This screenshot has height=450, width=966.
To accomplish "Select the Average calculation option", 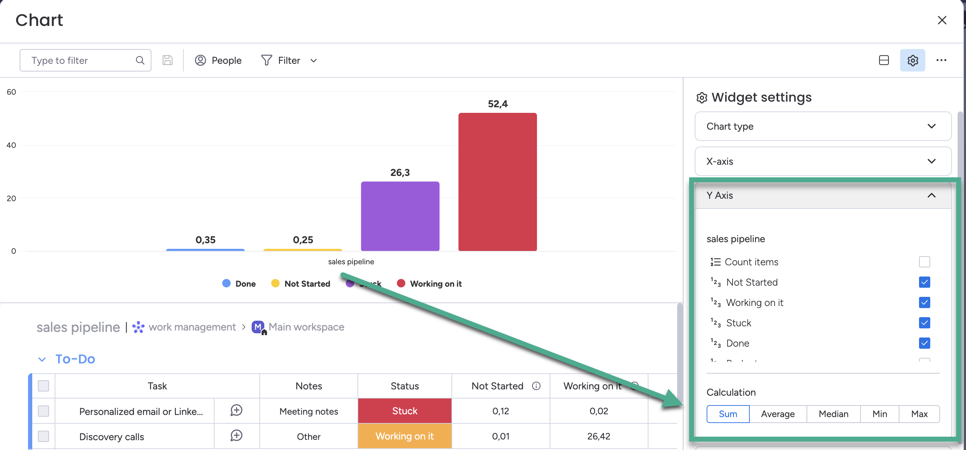I will [777, 414].
